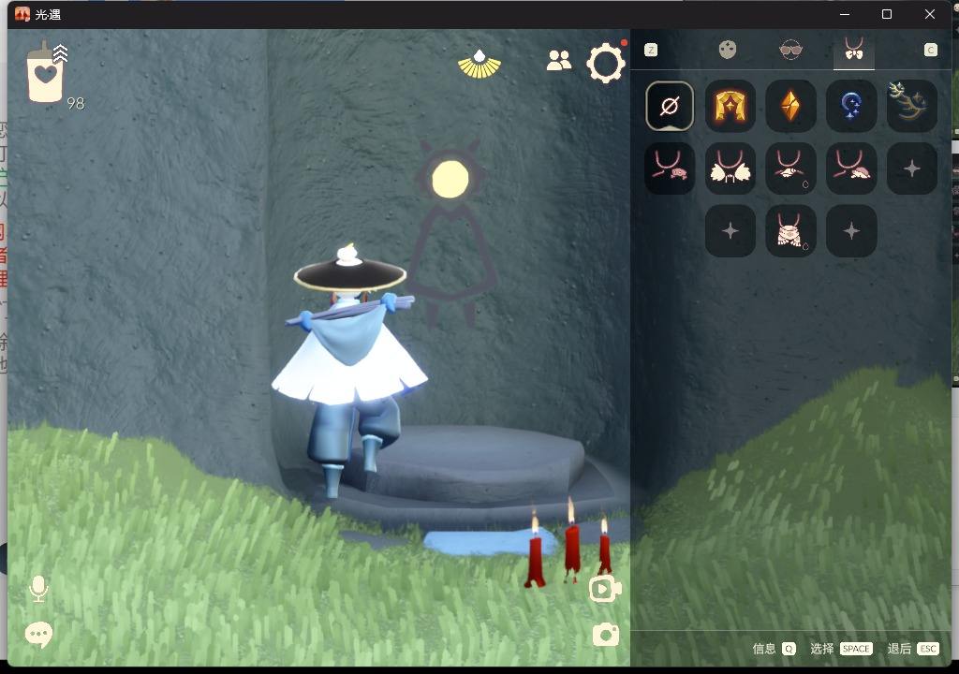Select the orange diamond crystal pendant

click(x=790, y=106)
